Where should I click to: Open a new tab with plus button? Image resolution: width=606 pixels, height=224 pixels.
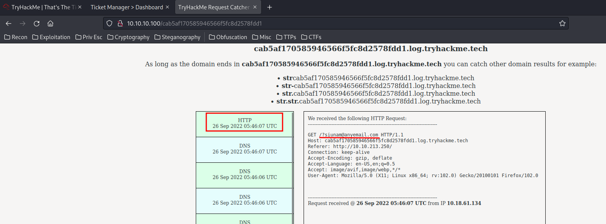[x=269, y=7]
